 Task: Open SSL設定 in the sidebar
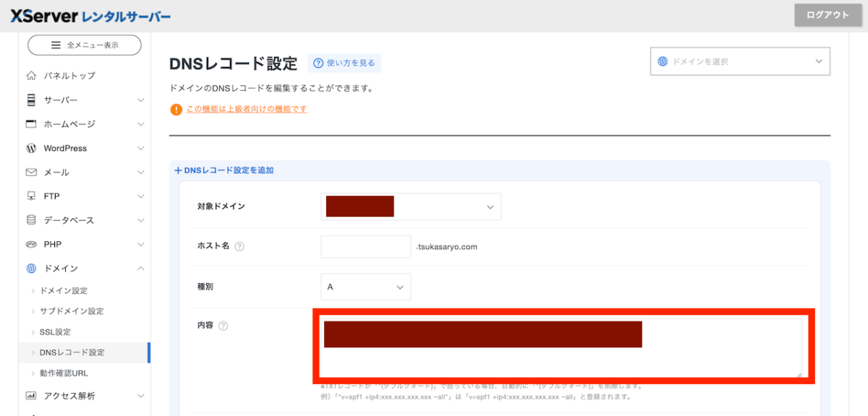(x=55, y=331)
